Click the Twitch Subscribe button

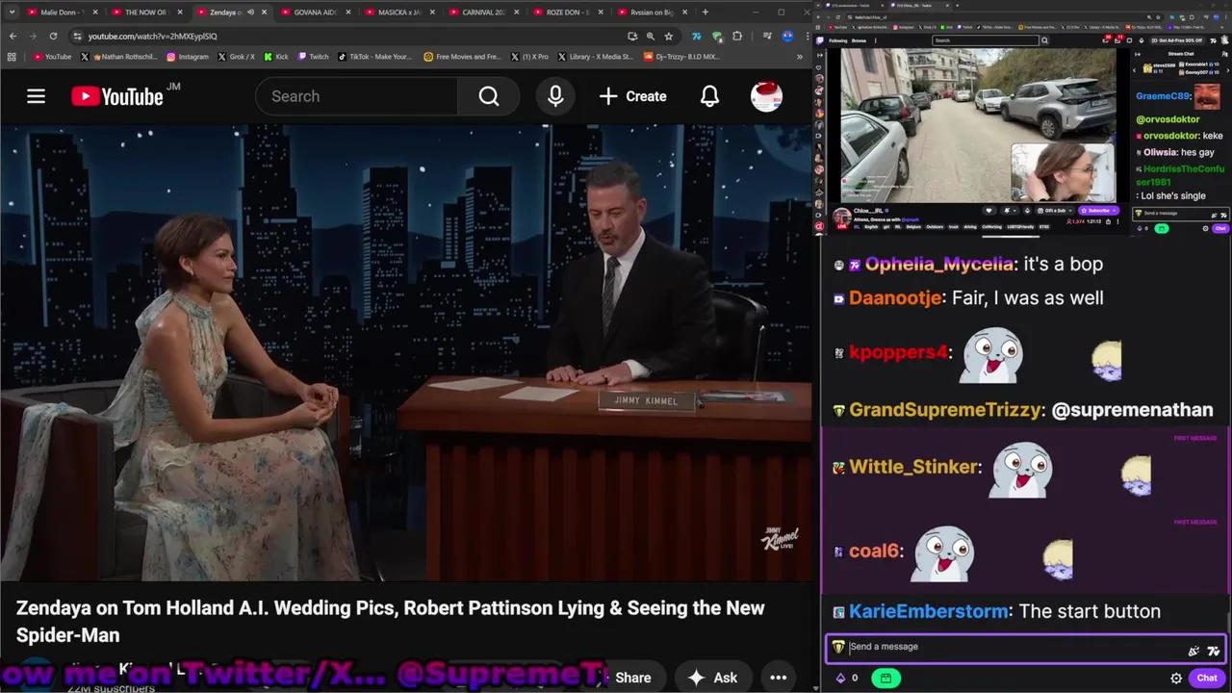click(x=1096, y=210)
